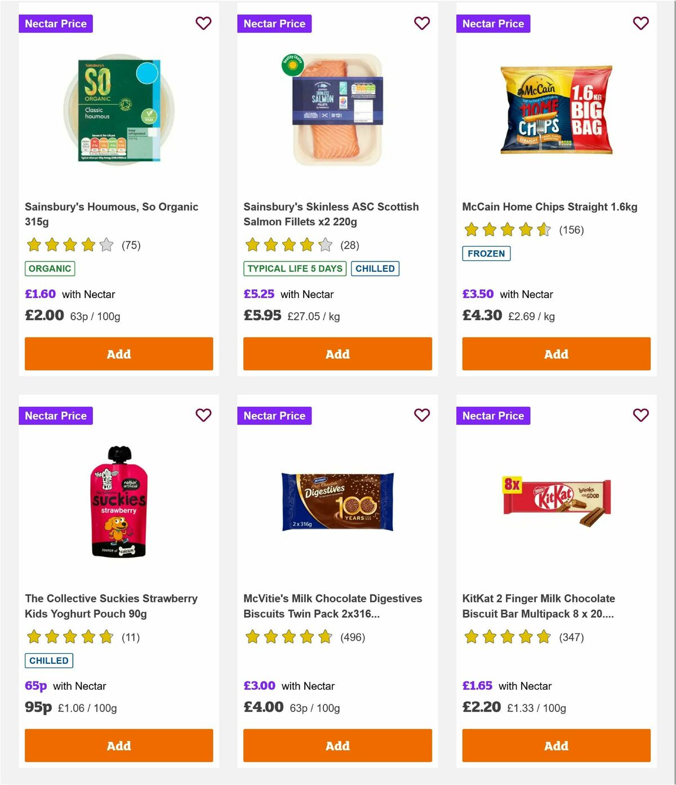This screenshot has width=676, height=785.
Task: Favourite Sainsbury's Houmous using the heart icon
Action: click(x=203, y=23)
